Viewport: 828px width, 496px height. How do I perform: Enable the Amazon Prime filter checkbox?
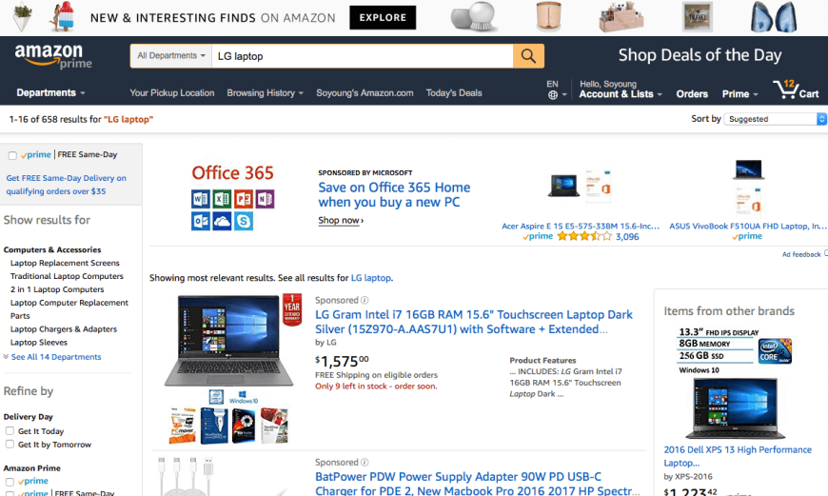click(x=10, y=481)
